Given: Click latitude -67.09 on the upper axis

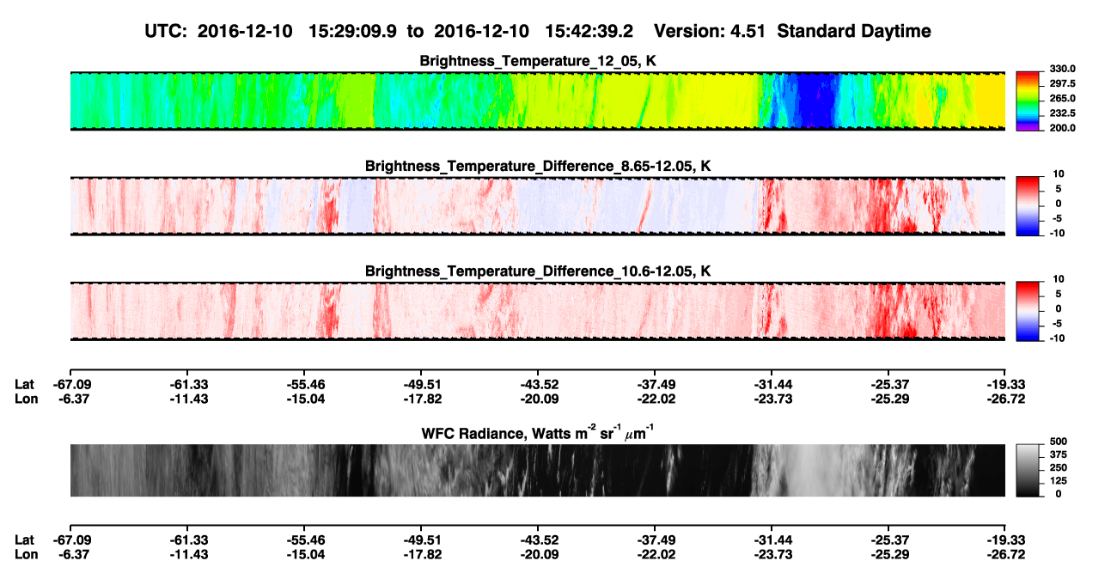Looking at the screenshot, I should [73, 384].
